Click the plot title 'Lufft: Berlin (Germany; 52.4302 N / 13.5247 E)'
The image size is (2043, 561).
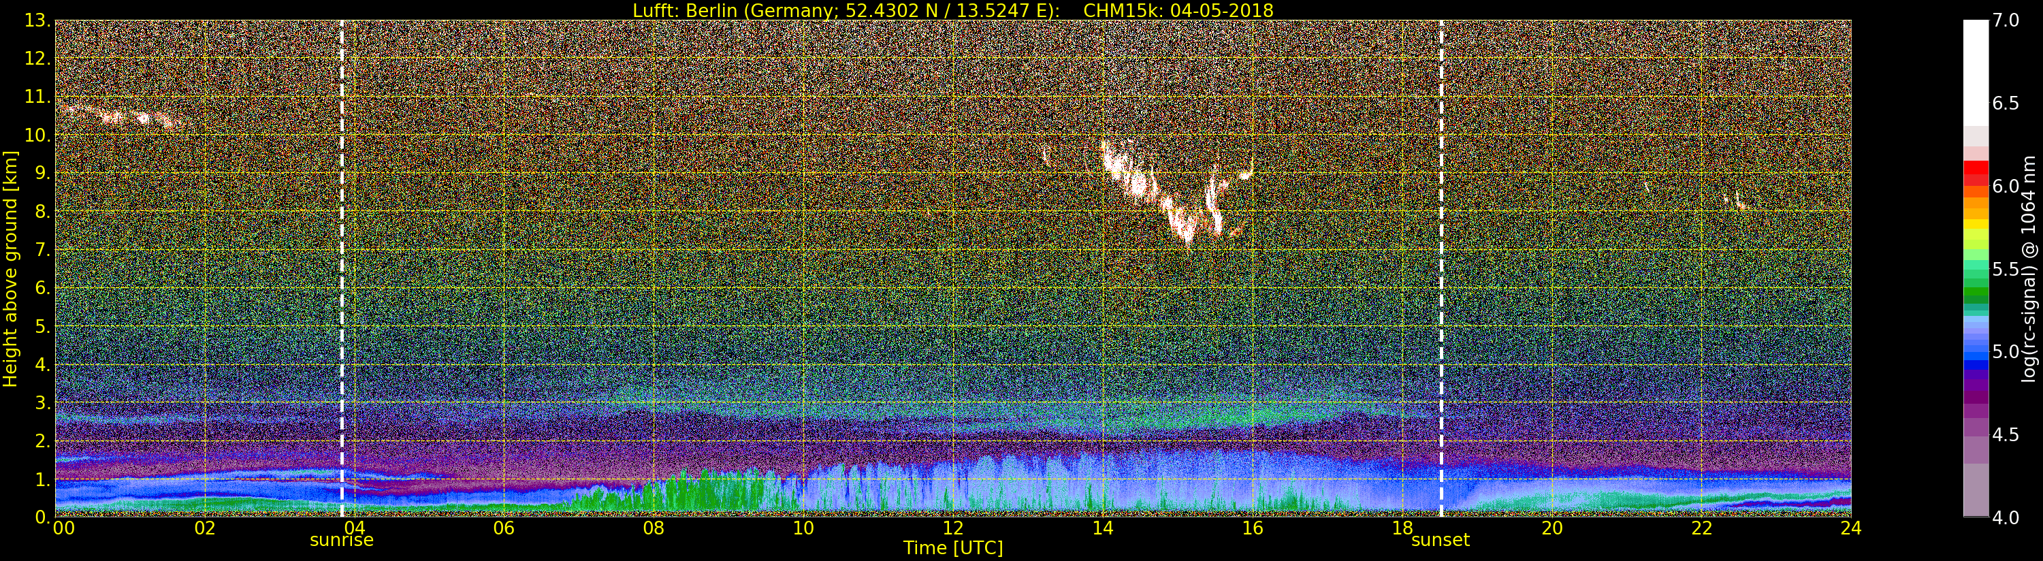click(846, 10)
